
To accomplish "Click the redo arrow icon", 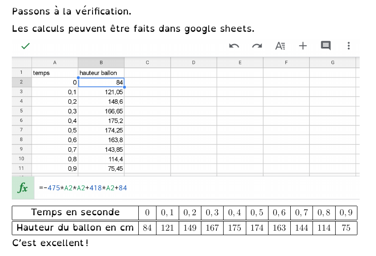I will [x=257, y=46].
